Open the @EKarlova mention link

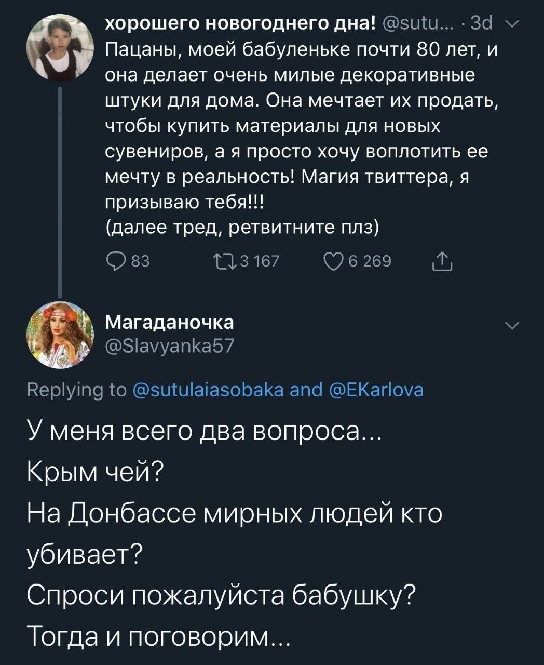point(376,390)
